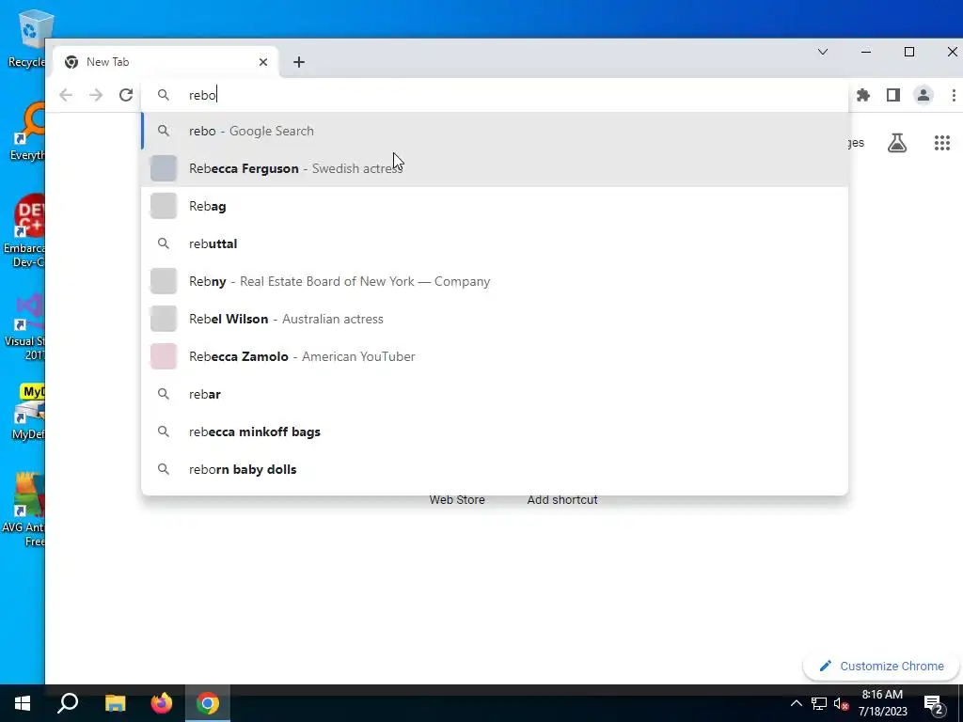Open the Chrome three-dot menu
The image size is (963, 722).
coord(954,95)
